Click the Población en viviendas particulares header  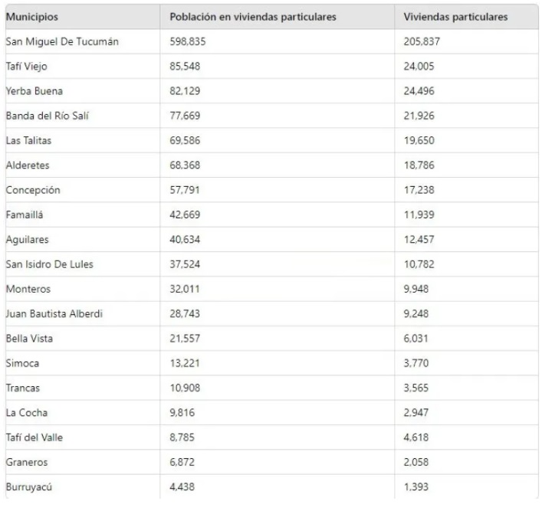click(x=253, y=17)
